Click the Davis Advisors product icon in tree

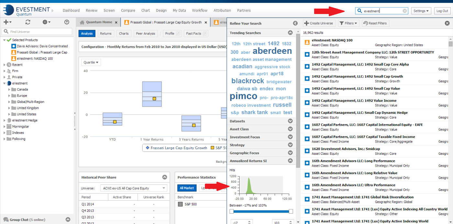[14, 46]
